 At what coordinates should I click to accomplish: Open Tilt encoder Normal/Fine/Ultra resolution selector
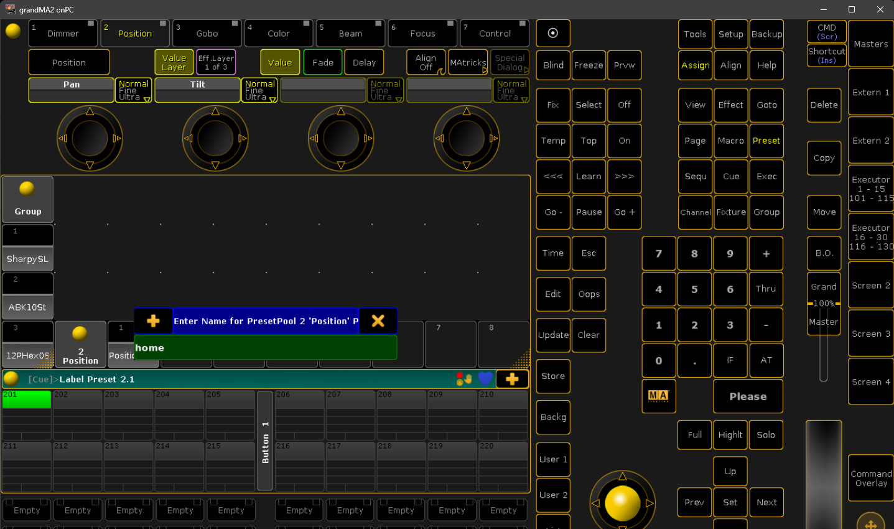[x=259, y=90]
